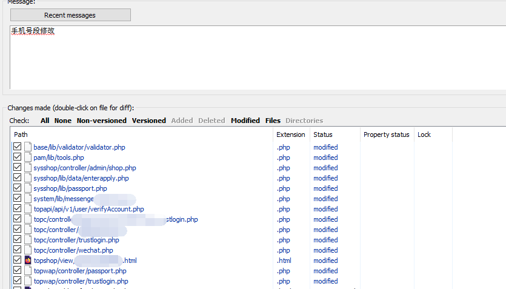Toggle the checkbox for topc/controller/trustlogin.php
The height and width of the screenshot is (289, 506).
point(18,239)
